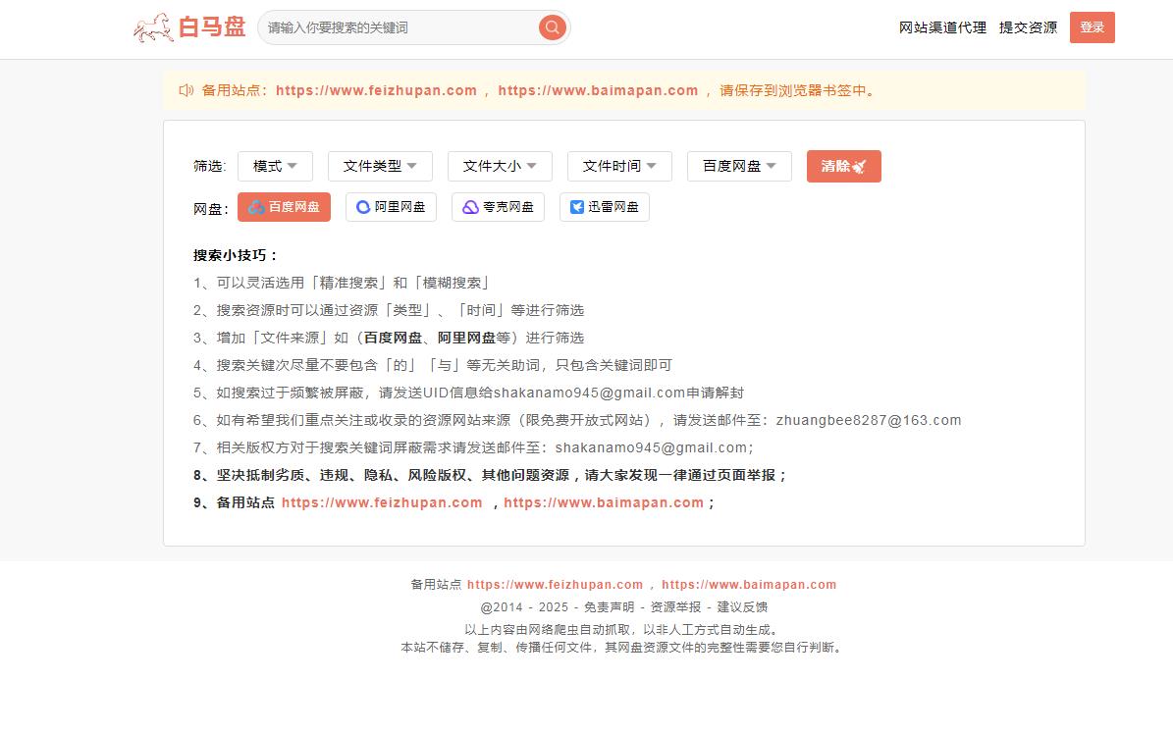This screenshot has width=1173, height=734.
Task: Expand the 百度网盘 source dropdown
Action: tap(739, 166)
